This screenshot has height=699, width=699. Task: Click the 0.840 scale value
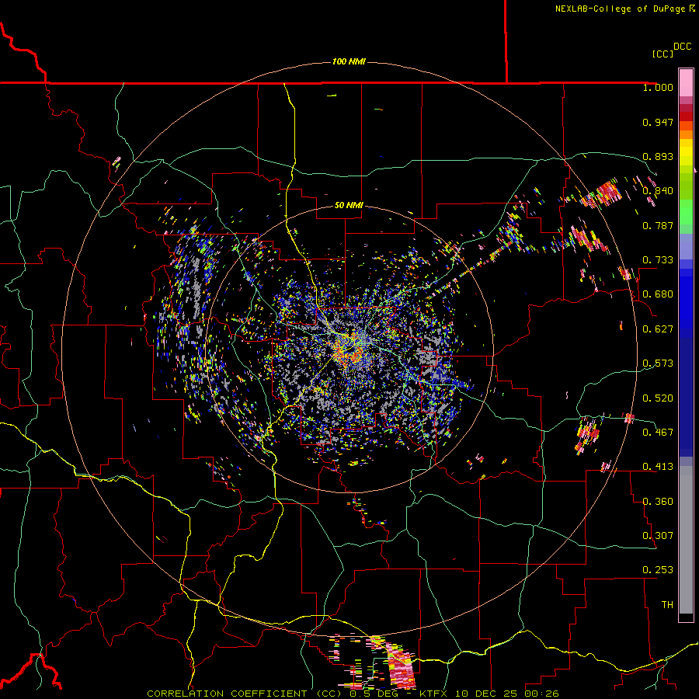(x=658, y=191)
